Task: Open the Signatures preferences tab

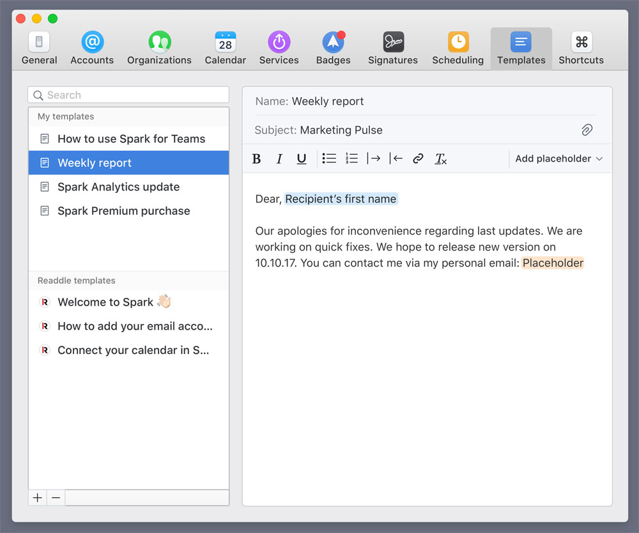Action: [x=392, y=49]
